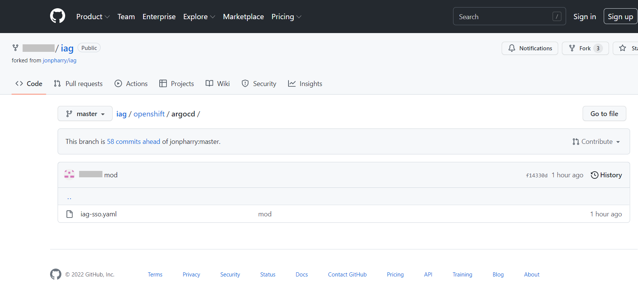Click the fork icon beside repository name
The height and width of the screenshot is (293, 638).
(15, 48)
